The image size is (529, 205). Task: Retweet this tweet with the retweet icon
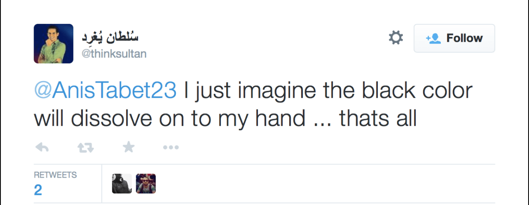85,148
